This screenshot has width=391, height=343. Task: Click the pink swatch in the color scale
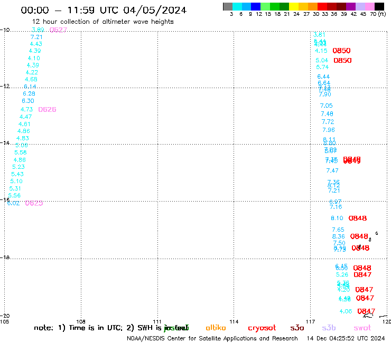click(x=370, y=6)
